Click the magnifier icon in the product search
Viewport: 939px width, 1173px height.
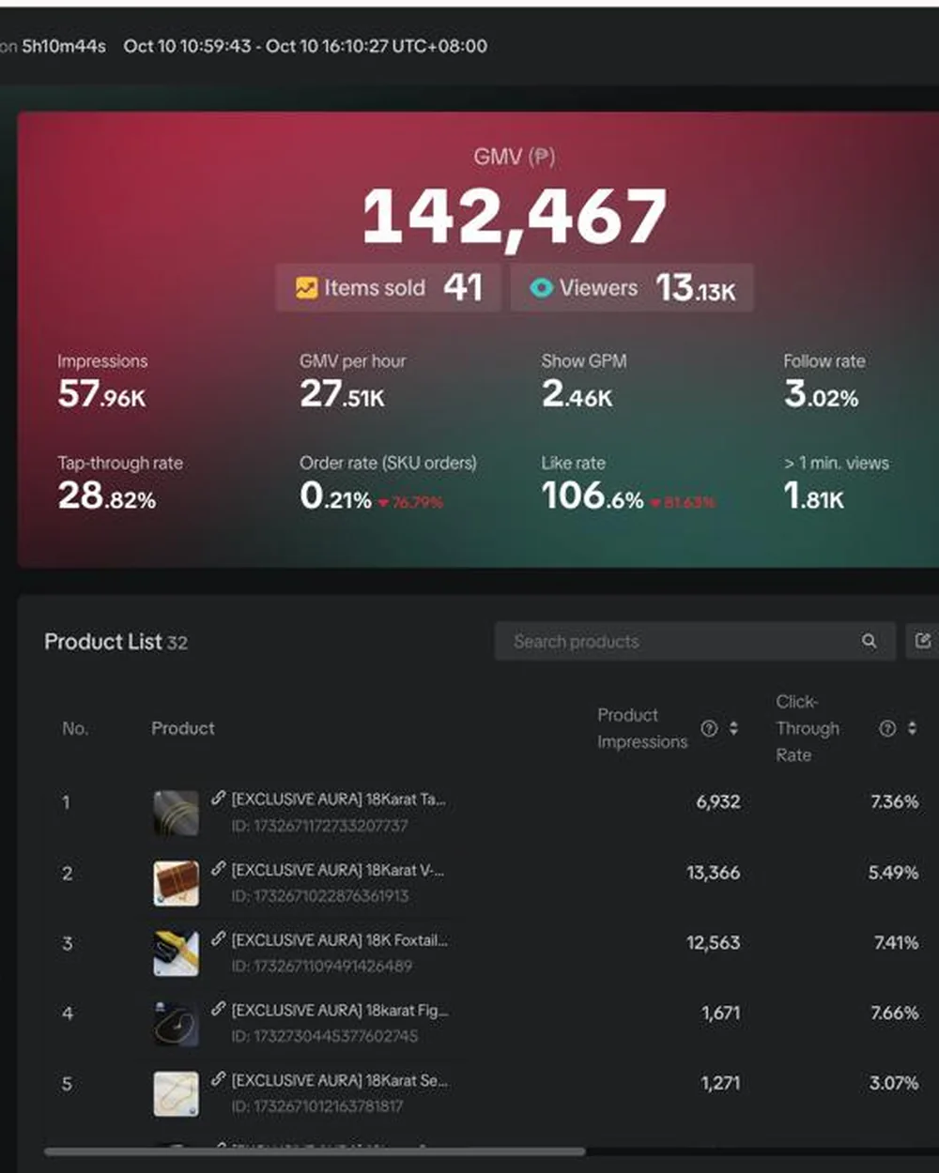(x=869, y=641)
